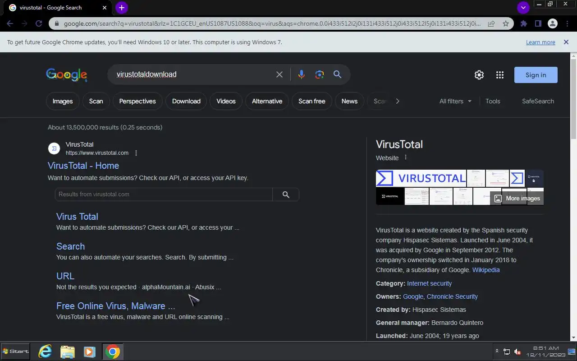
Task: Start search by voice microphone
Action: tap(302, 74)
